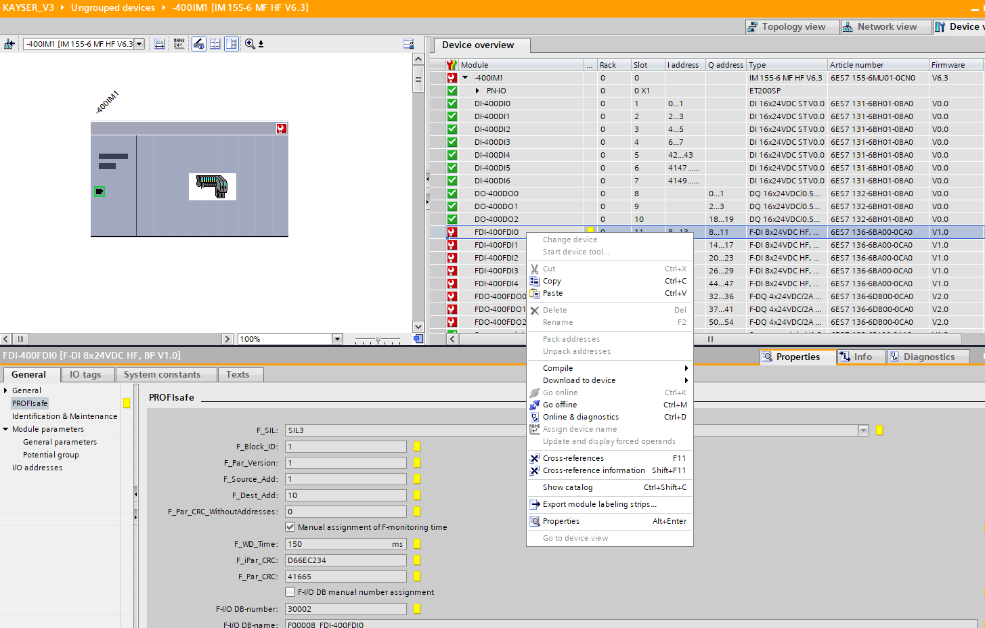Click the Go to network view icon
The image size is (985, 628).
[x=9, y=44]
